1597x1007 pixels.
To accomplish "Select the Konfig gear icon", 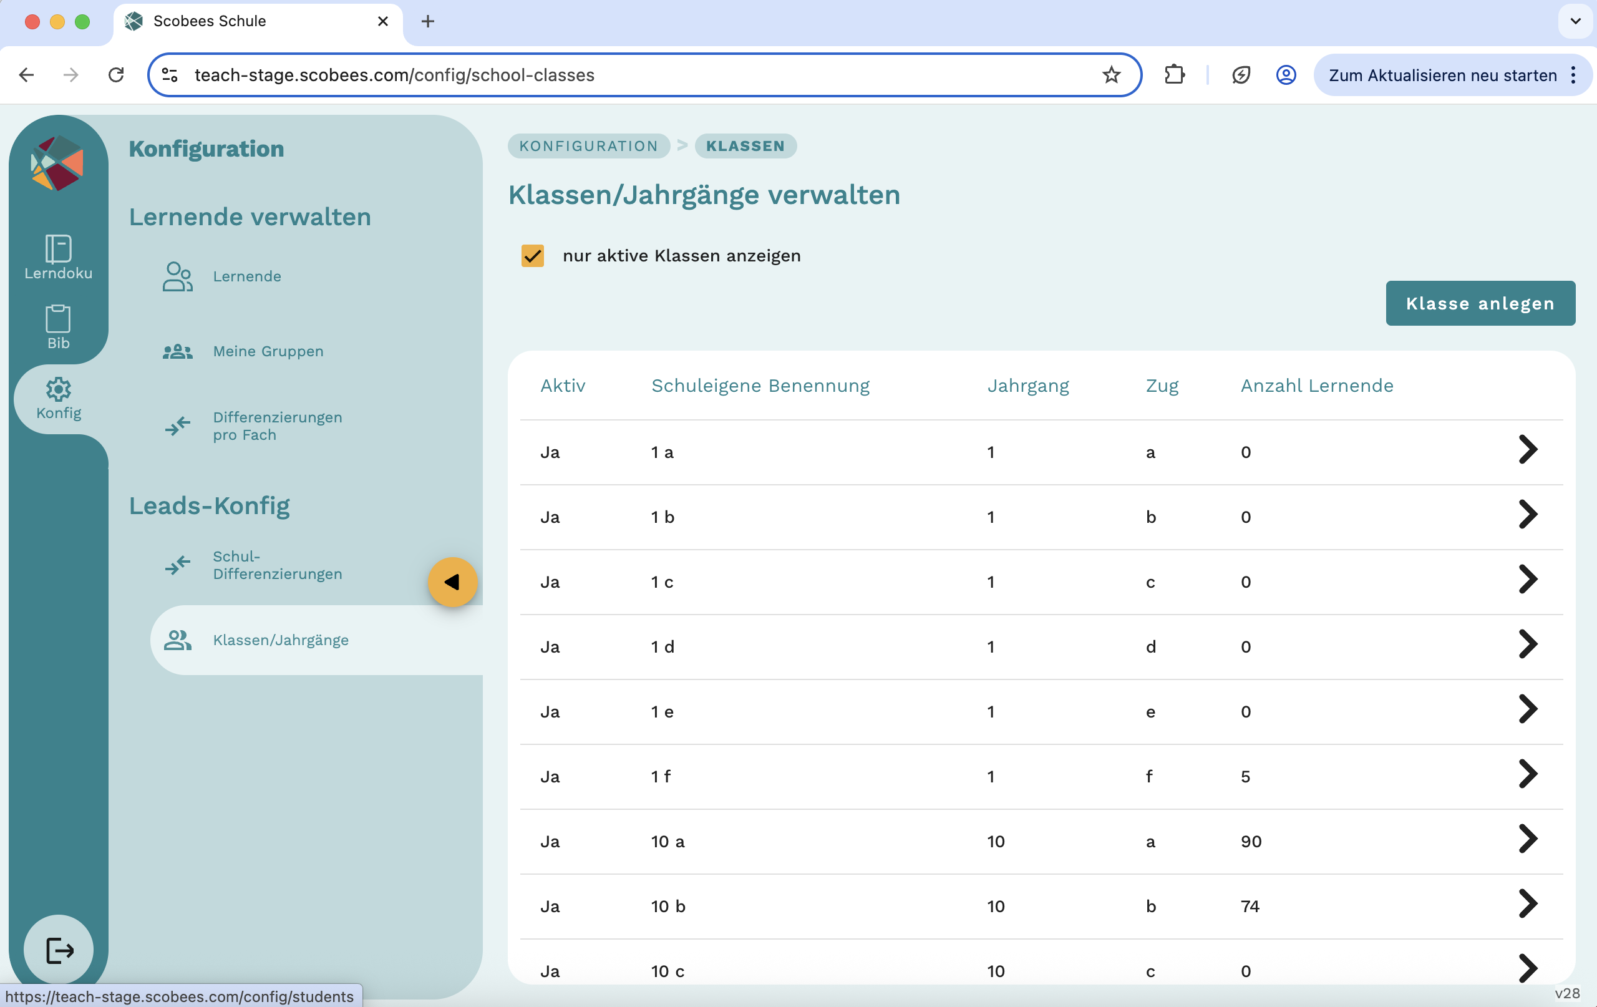I will pos(59,390).
